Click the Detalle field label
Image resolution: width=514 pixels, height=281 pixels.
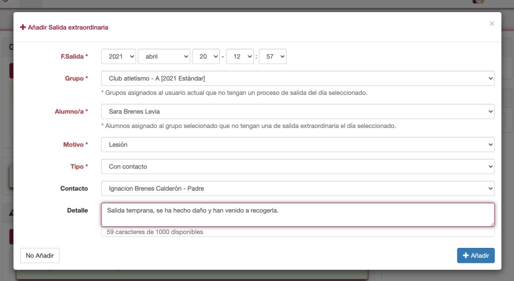point(77,210)
